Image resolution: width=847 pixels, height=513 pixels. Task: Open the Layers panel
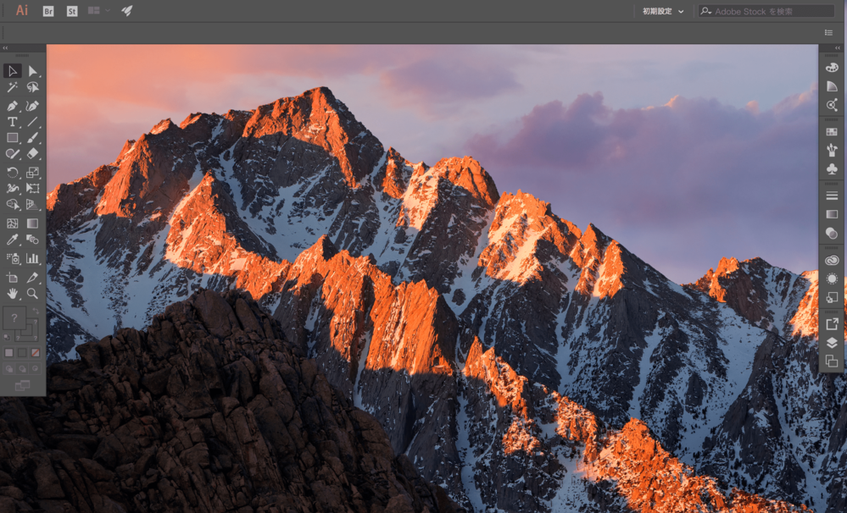[832, 343]
